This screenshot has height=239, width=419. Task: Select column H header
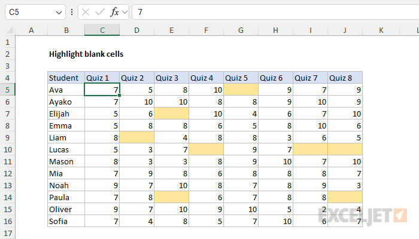point(276,30)
